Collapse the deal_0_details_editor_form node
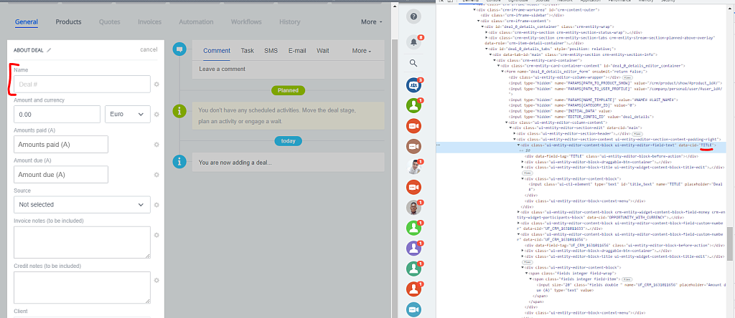 click(x=502, y=72)
